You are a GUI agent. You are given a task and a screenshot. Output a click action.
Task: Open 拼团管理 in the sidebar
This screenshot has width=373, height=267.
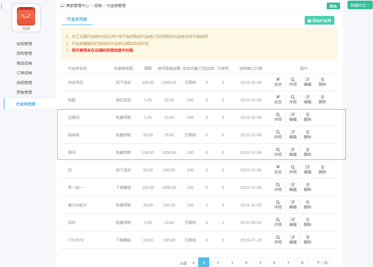pos(24,83)
